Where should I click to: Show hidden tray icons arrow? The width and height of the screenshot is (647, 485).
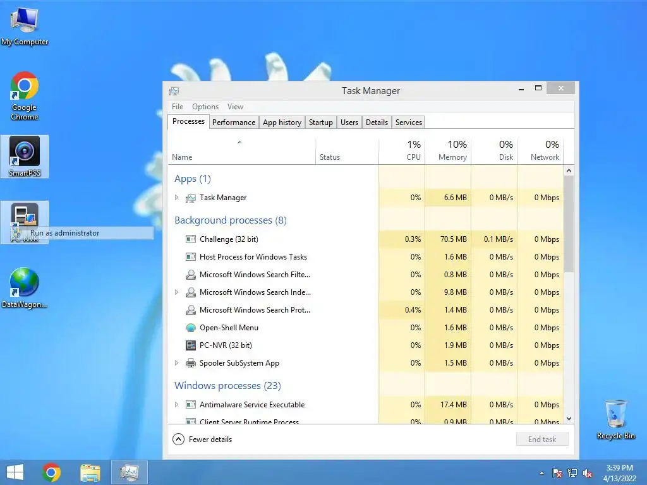pos(541,474)
